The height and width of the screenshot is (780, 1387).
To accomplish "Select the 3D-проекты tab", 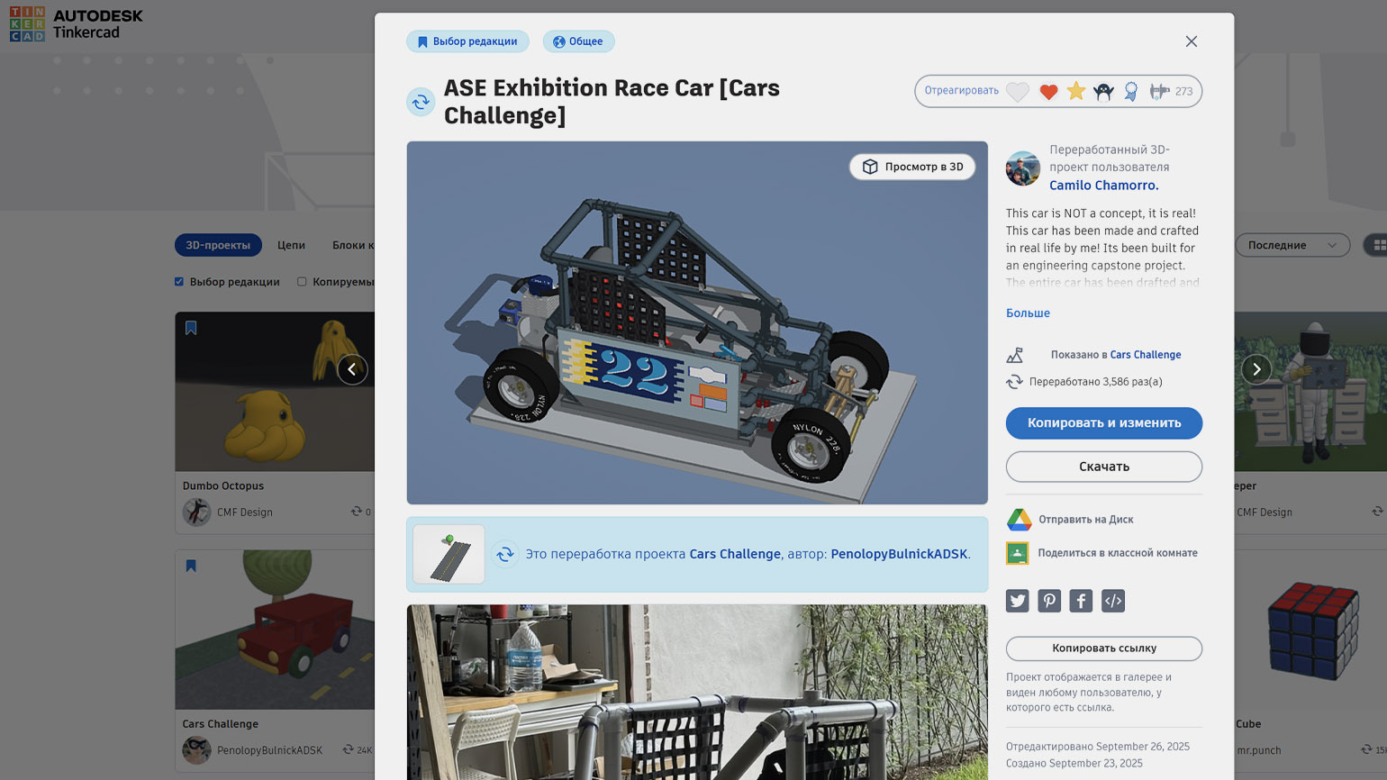I will 218,245.
